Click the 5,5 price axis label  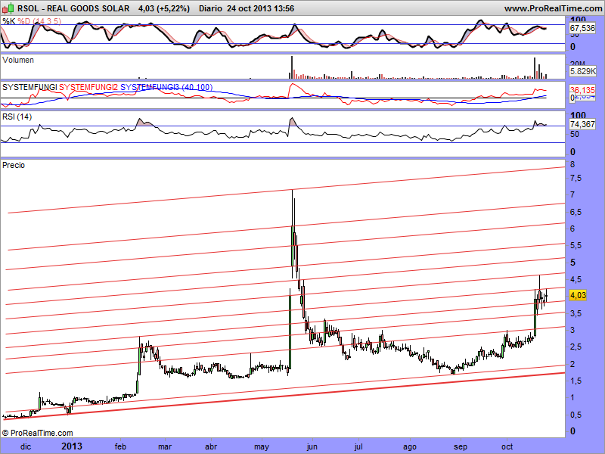point(576,245)
